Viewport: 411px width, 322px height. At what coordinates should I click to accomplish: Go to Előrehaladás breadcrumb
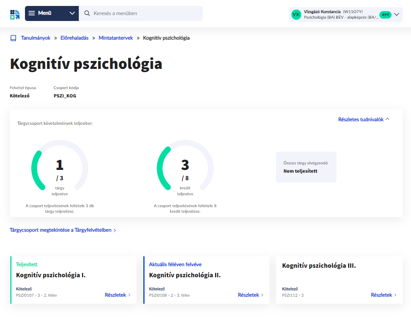(x=74, y=38)
